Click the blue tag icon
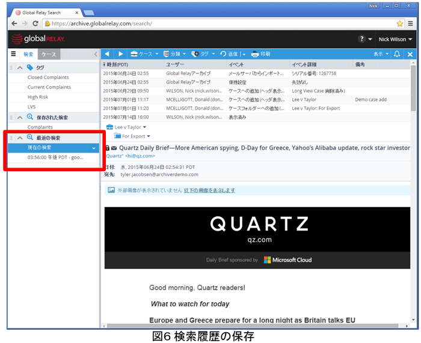Viewport: 421px width, 343px height. [30, 67]
